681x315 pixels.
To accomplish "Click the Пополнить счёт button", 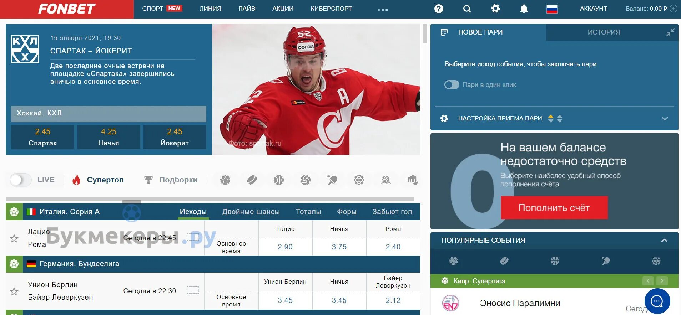I will pyautogui.click(x=554, y=208).
